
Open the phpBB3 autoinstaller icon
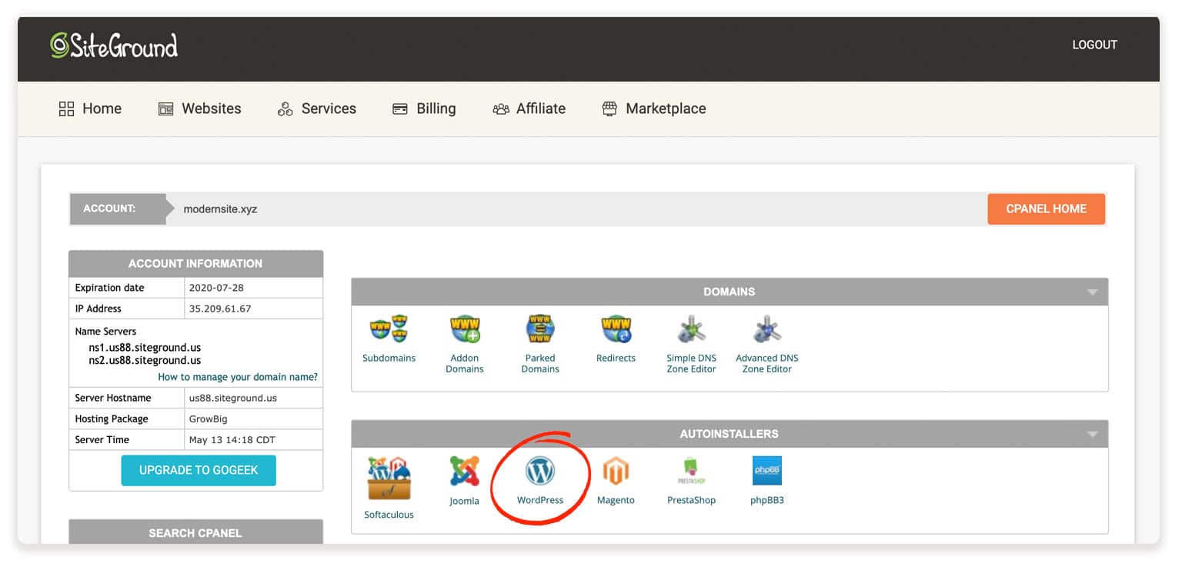coord(766,470)
